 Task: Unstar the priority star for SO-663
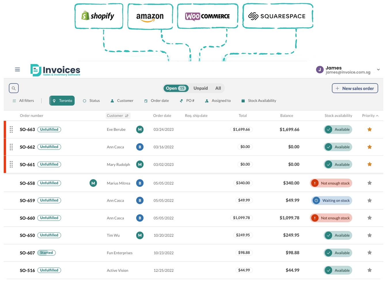369,129
